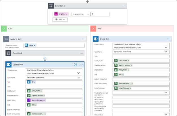
Task: Remove Initial/Followup token in Create item
Action: point(130,88)
